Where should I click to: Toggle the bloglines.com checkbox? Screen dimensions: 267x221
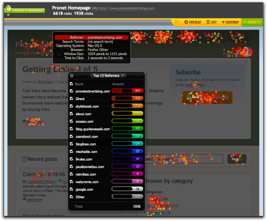[x=71, y=144]
